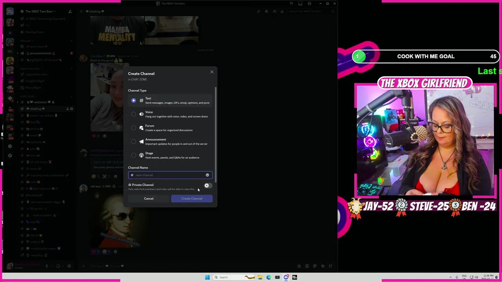Image resolution: width=502 pixels, height=282 pixels.
Task: Click the Channel Name input field
Action: [x=170, y=175]
